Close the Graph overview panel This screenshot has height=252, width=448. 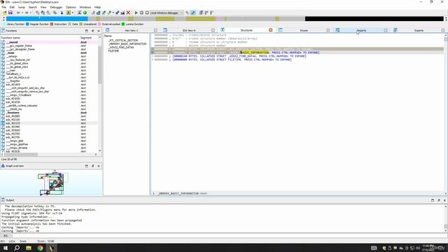99,166
